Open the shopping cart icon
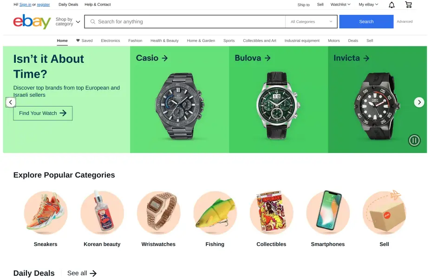Screen dimensions: 431x279 [408, 5]
